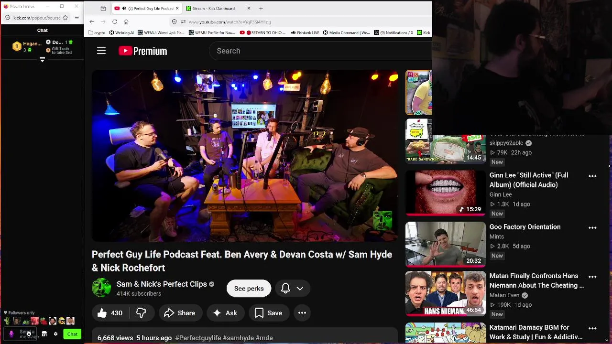612x344 pixels.
Task: Click the See perks button
Action: tap(249, 289)
